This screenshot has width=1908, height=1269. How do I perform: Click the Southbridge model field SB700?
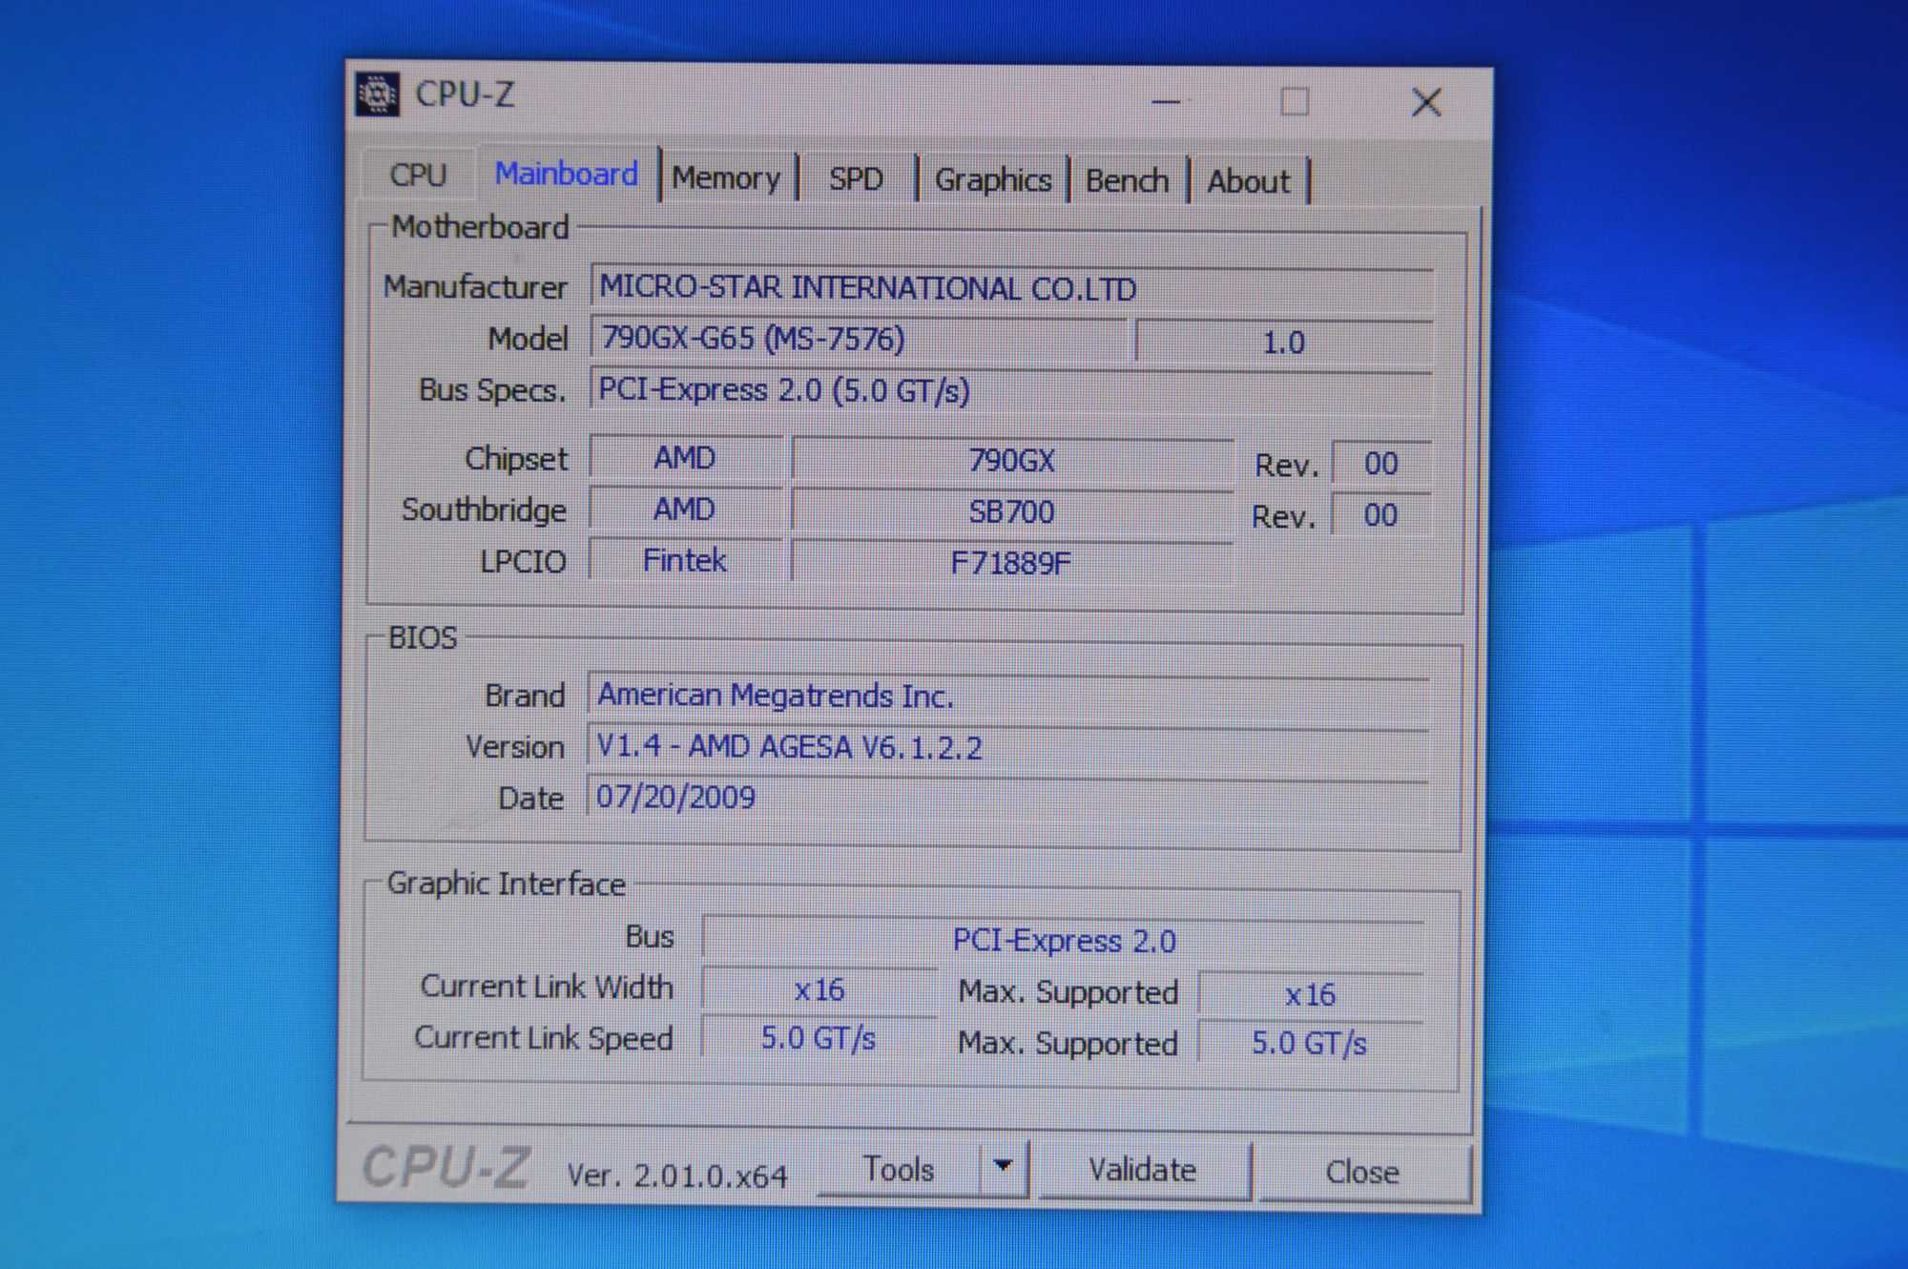point(1012,512)
